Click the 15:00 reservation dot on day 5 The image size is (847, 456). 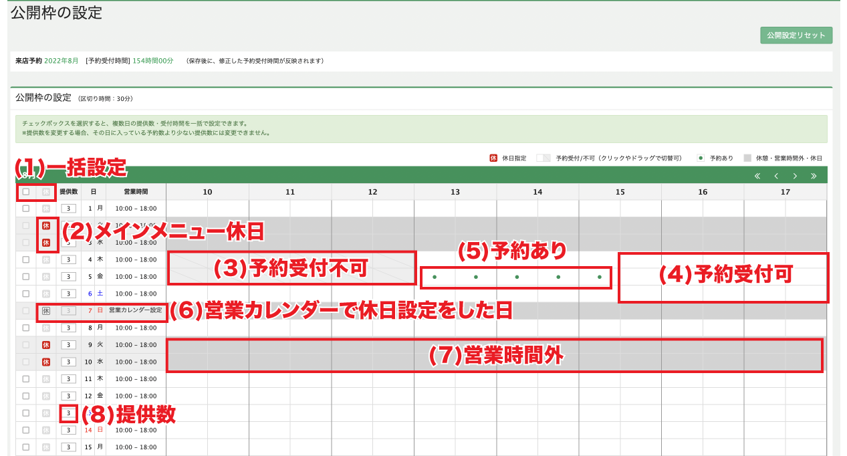(x=600, y=277)
